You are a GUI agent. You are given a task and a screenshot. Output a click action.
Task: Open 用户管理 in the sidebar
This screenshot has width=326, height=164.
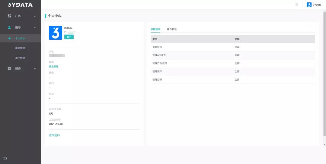coord(21,58)
